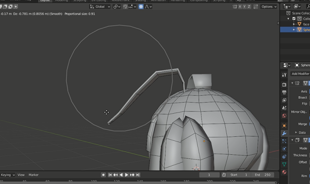Toggle X axis mirror

point(240,7)
